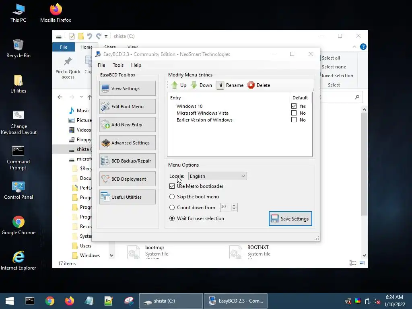This screenshot has height=309, width=412.
Task: Click Add New Entry button
Action: pos(128,125)
